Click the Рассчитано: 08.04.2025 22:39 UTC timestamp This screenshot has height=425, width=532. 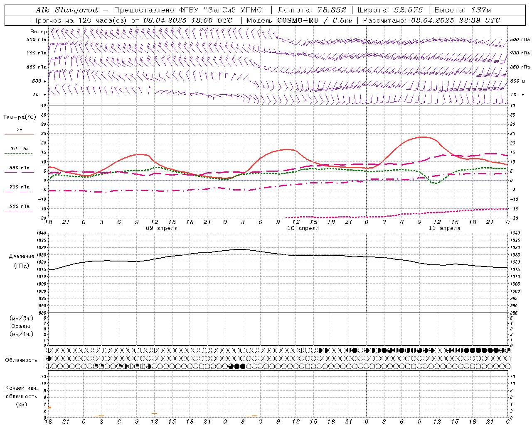431,20
